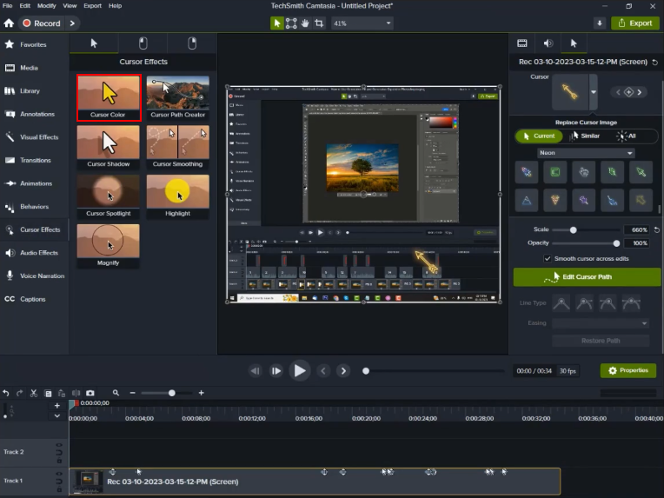Screen dimensions: 664x498
Task: Open the Audio properties speaker tab
Action: point(548,43)
